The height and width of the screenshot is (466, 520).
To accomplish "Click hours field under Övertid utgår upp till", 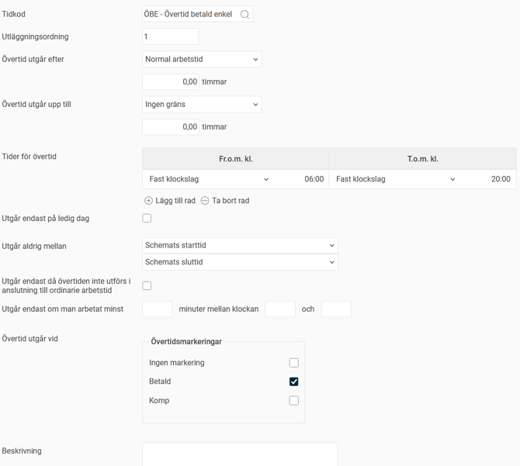I will click(171, 127).
